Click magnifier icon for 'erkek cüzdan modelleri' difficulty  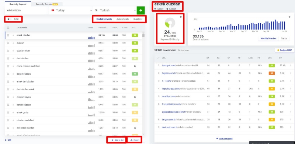point(135,66)
